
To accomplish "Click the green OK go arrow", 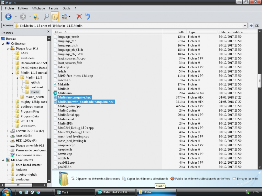I will [x=251, y=26].
